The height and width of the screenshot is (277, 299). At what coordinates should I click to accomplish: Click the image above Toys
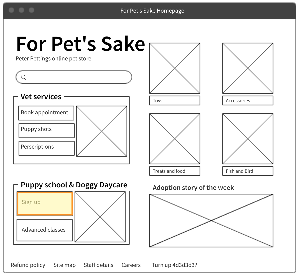pos(174,68)
